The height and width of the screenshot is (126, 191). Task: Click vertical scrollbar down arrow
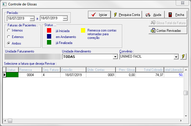[186, 116]
